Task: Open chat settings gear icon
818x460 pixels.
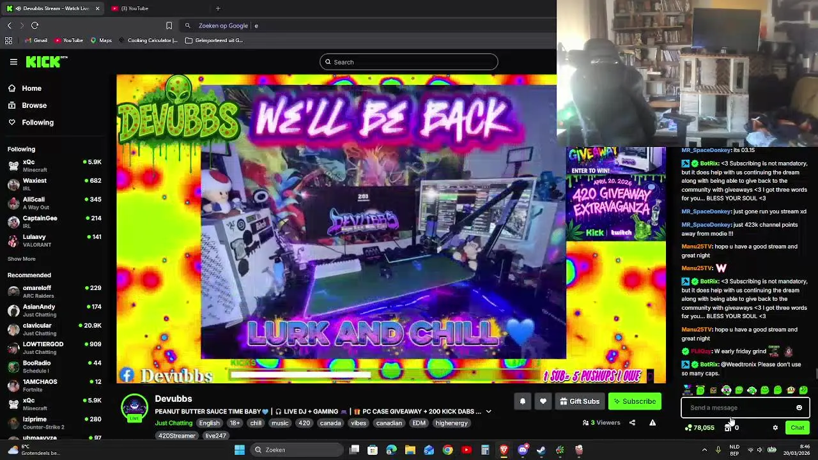Action: click(x=775, y=427)
